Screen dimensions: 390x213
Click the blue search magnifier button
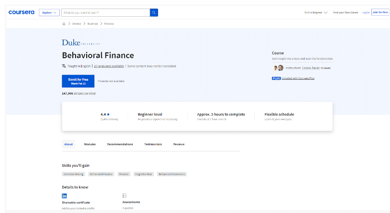[x=154, y=12]
